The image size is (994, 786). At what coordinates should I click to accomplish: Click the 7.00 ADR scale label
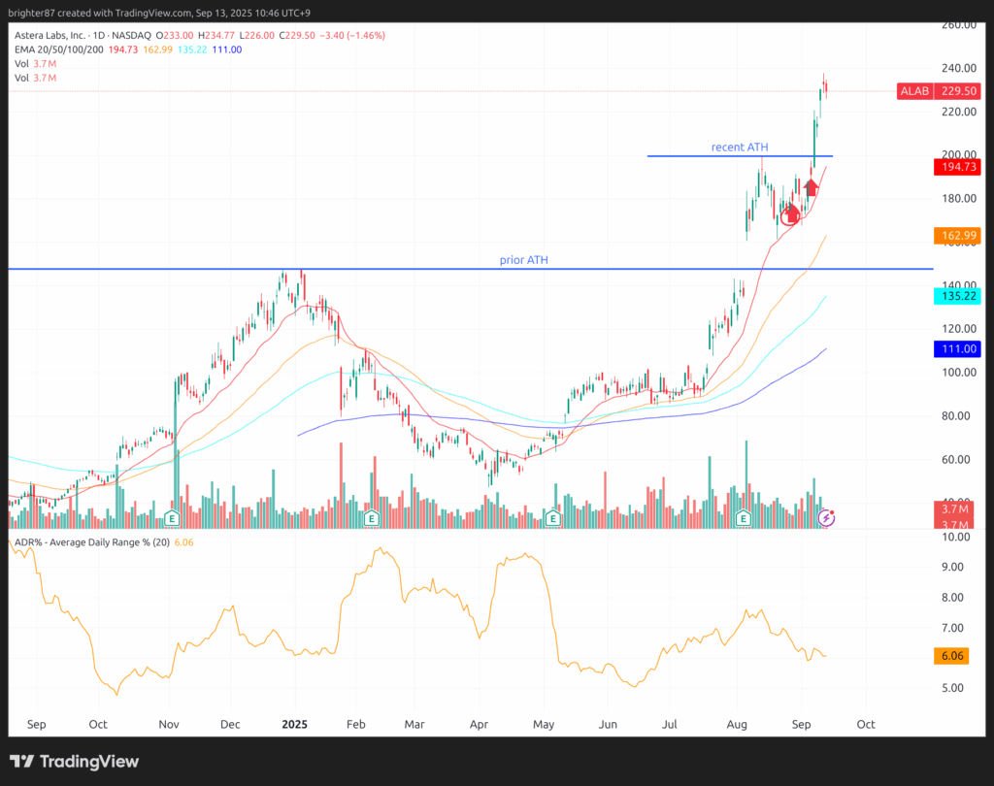(x=952, y=628)
